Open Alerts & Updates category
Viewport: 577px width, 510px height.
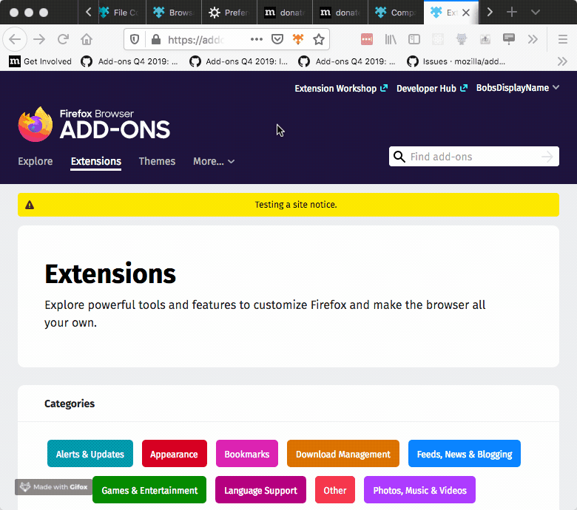click(x=90, y=453)
